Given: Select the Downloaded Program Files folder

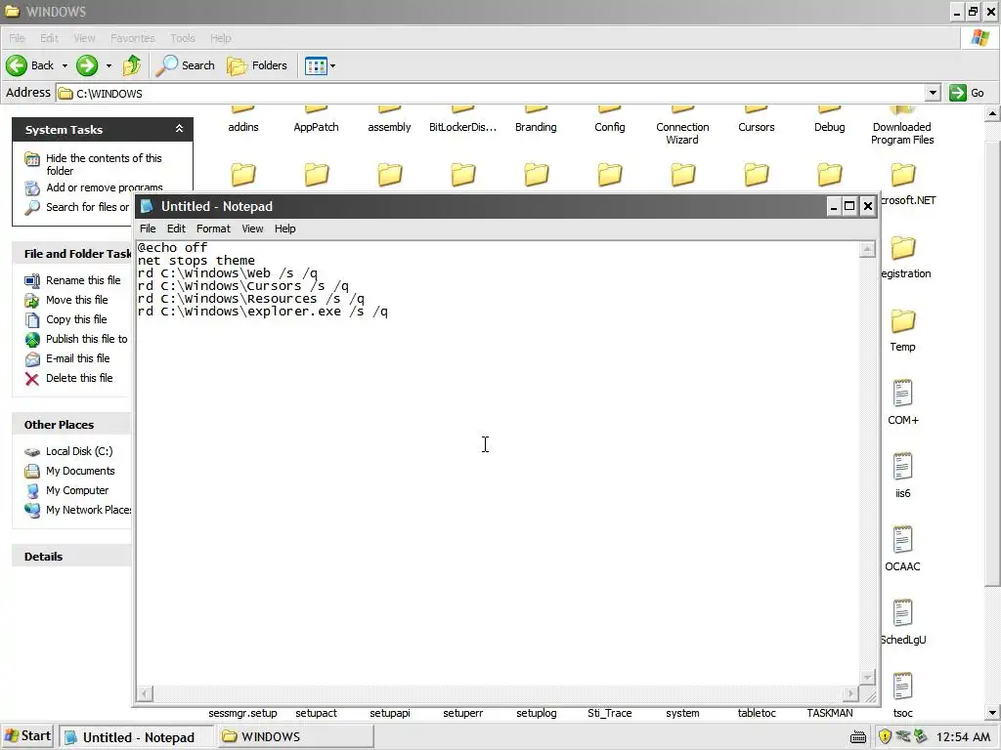Looking at the screenshot, I should [x=902, y=126].
